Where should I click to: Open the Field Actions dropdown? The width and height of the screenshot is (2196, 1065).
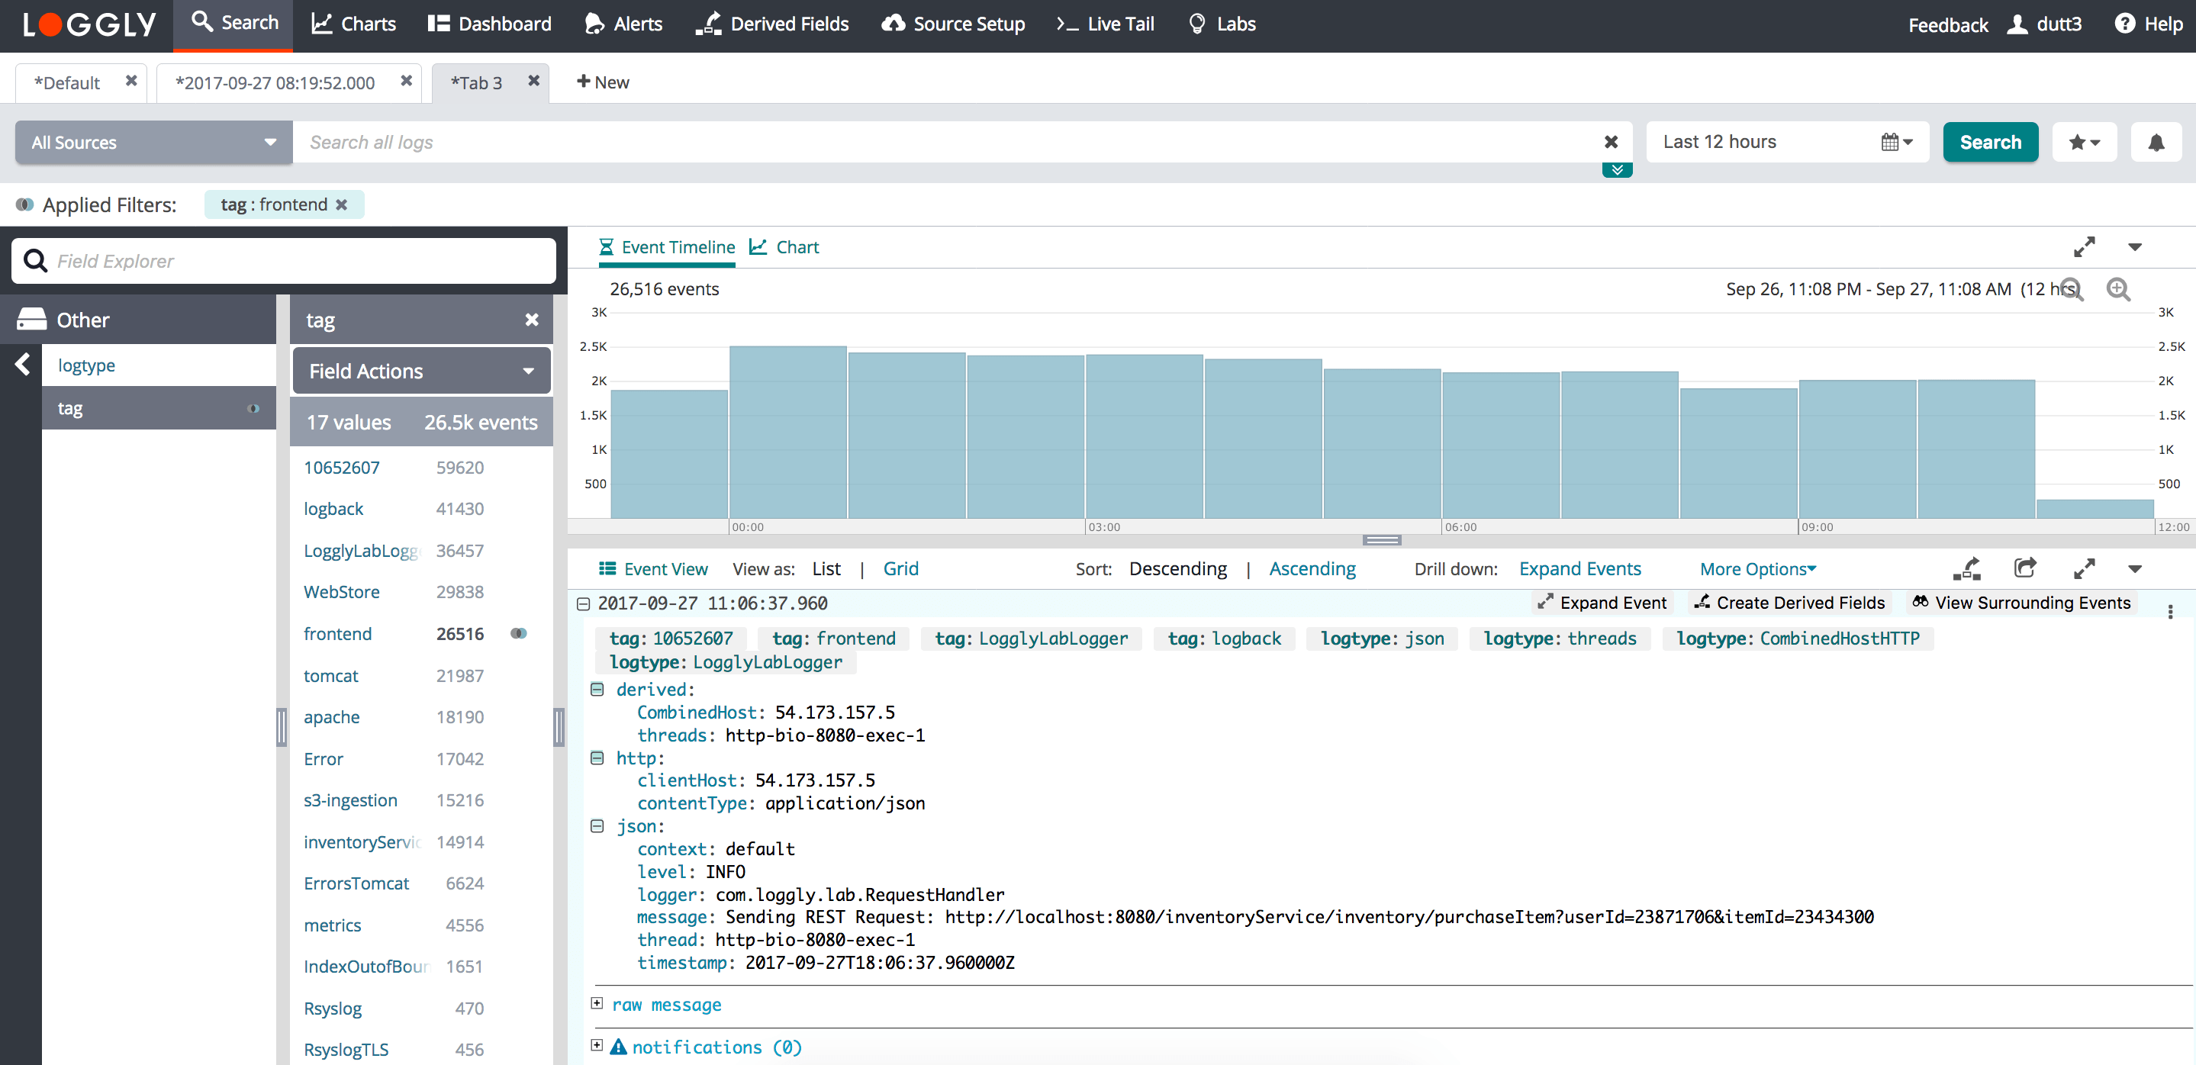pyautogui.click(x=421, y=372)
